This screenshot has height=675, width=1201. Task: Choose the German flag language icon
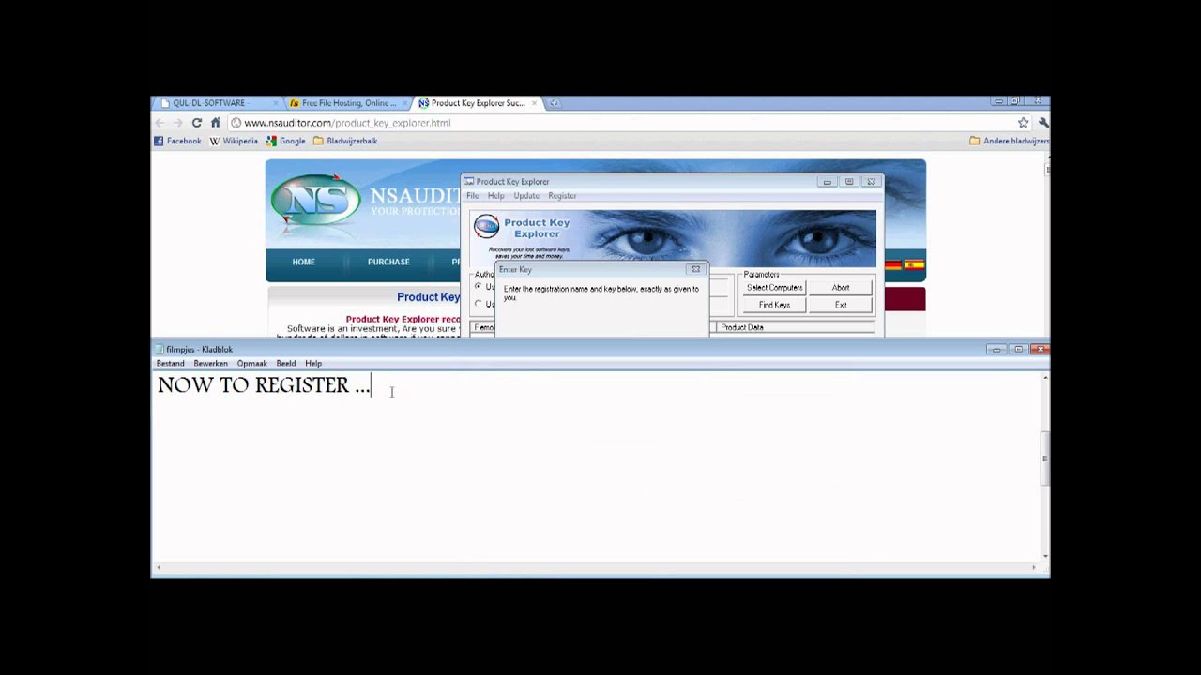click(893, 265)
